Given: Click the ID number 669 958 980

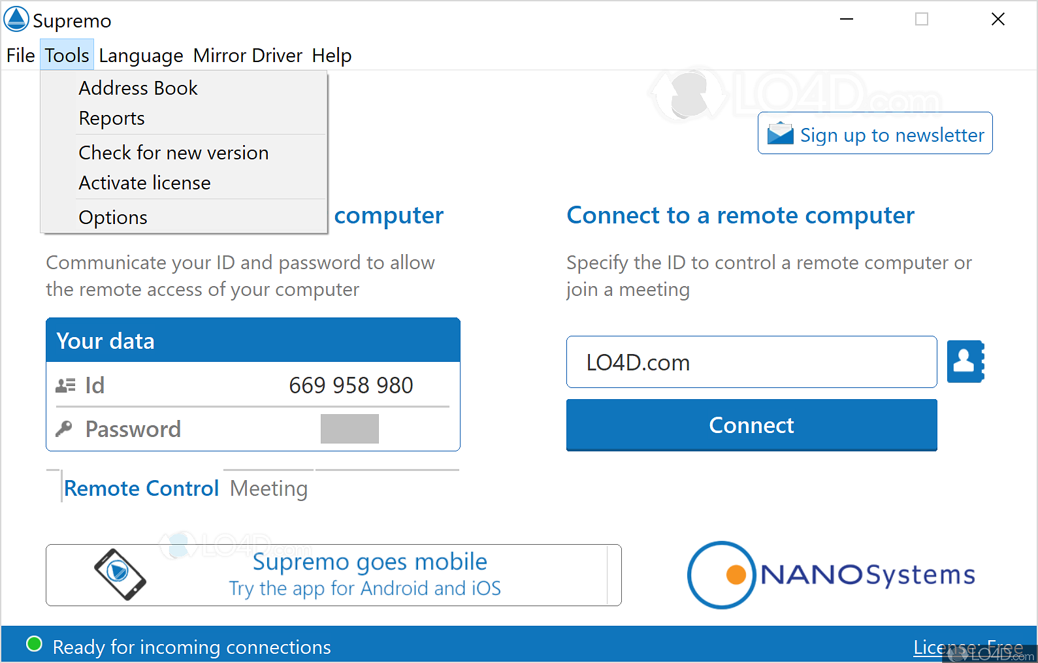Looking at the screenshot, I should [351, 385].
